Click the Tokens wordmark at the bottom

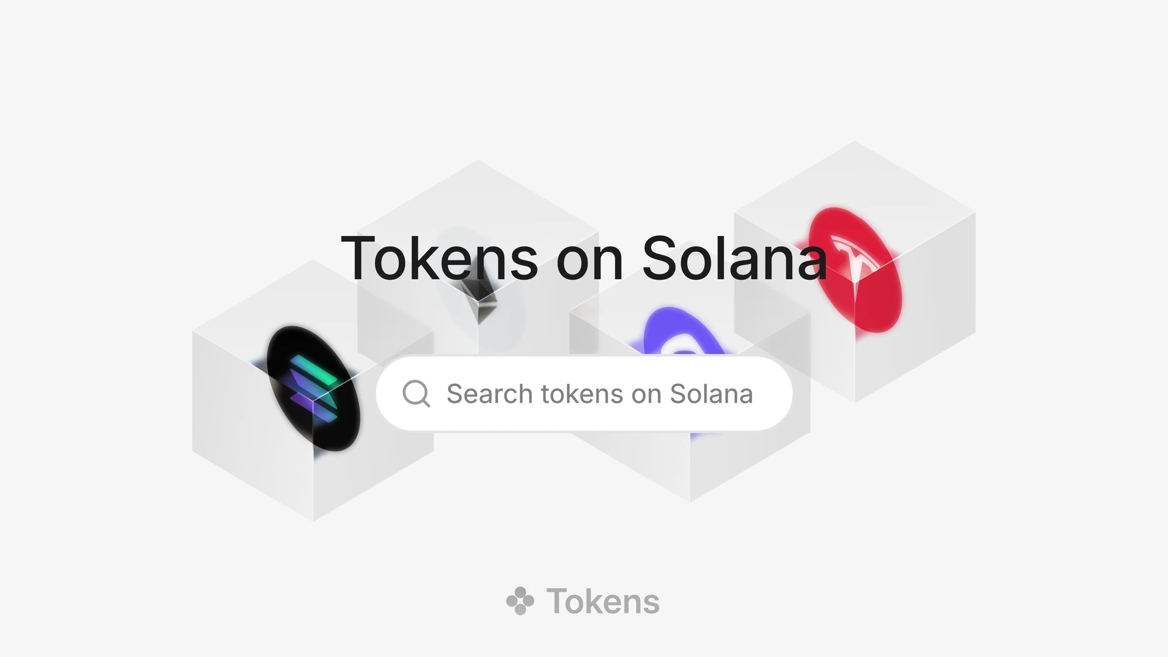click(603, 602)
